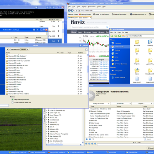Expand Albert Lee artist entry
154x154 pixels.
[x=47, y=139]
